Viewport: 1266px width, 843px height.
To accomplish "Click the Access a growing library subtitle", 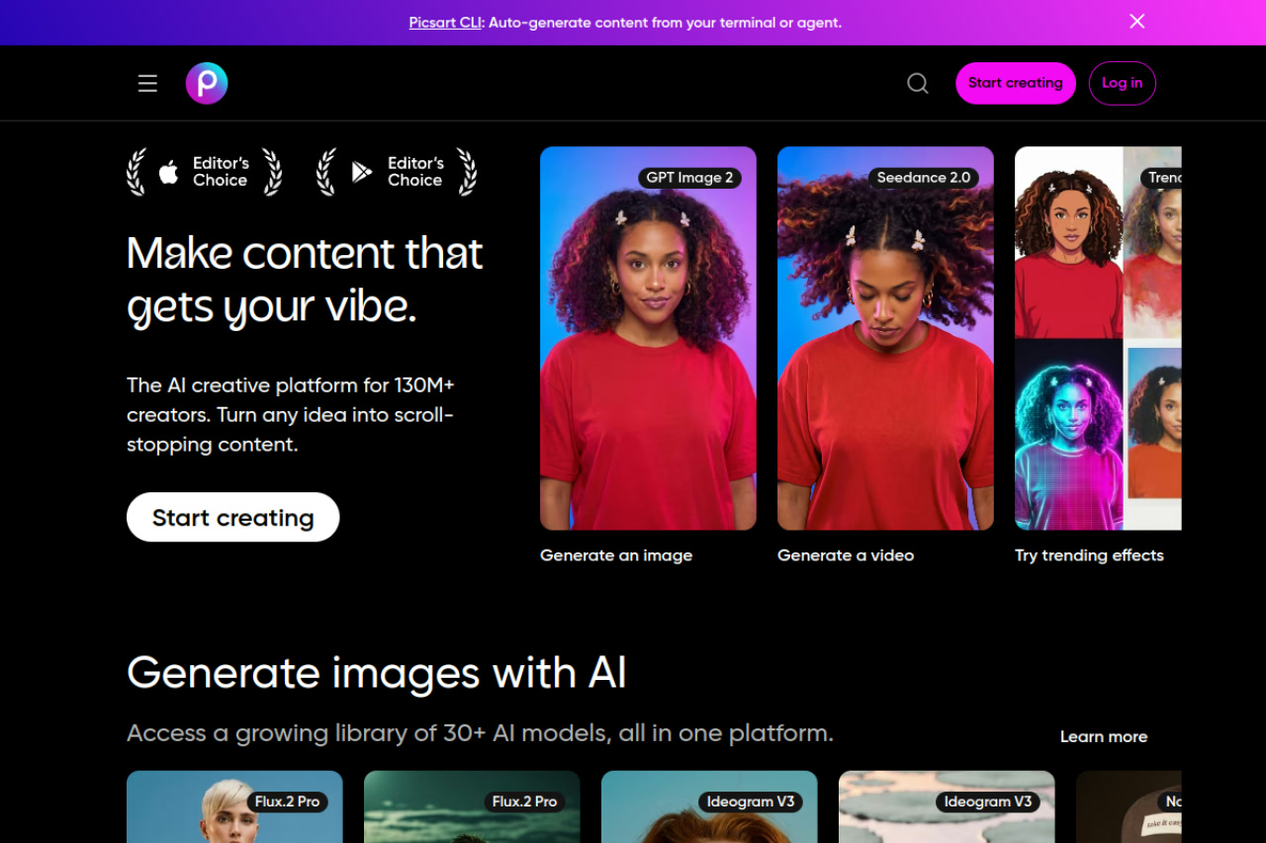I will (x=480, y=733).
